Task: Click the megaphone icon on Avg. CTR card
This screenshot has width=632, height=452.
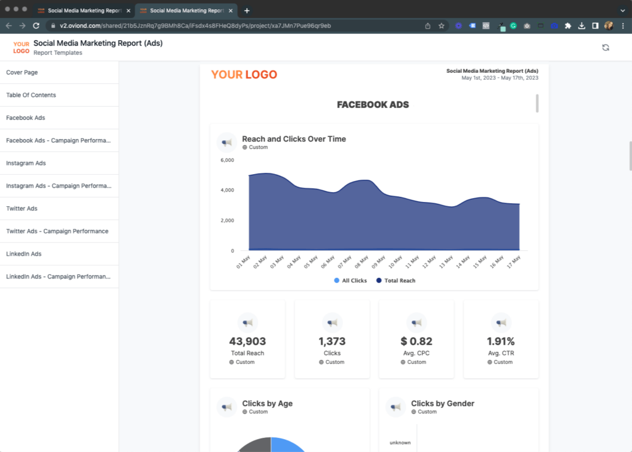Action: point(501,322)
